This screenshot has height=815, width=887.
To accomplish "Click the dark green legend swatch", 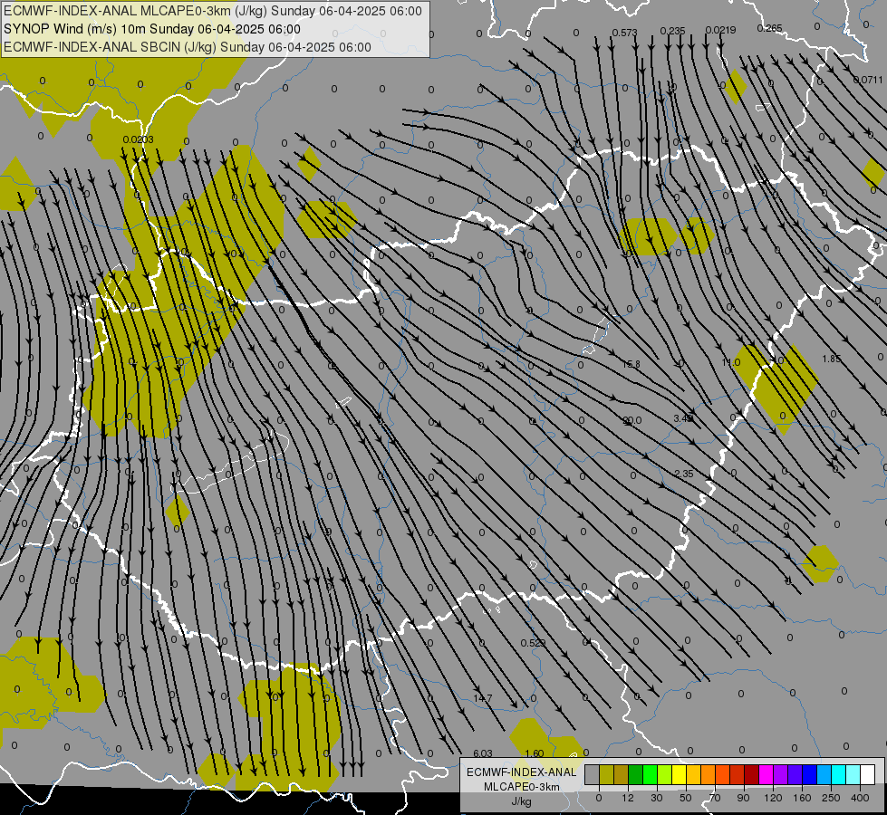I will 635,775.
